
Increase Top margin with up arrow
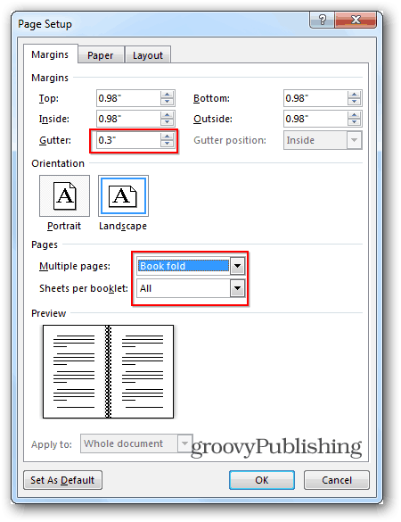[167, 95]
